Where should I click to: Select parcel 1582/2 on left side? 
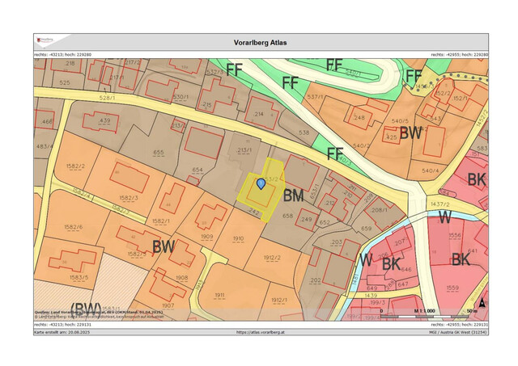(x=74, y=166)
